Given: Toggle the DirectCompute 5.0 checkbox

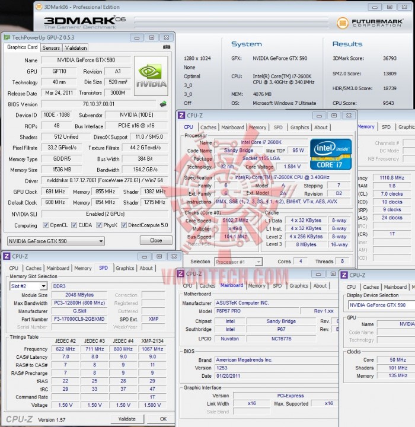Looking at the screenshot, I should (x=124, y=225).
